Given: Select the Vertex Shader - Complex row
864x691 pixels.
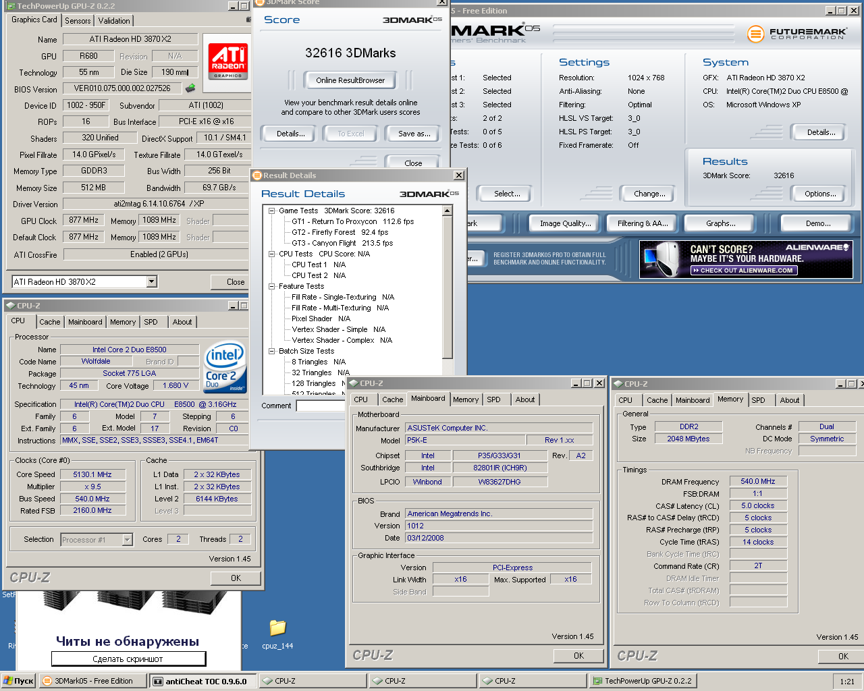Looking at the screenshot, I should 342,340.
